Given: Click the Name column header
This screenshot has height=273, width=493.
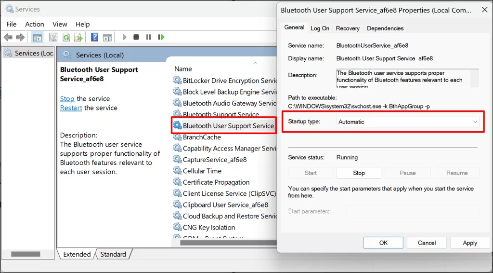Looking at the screenshot, I should (x=183, y=69).
